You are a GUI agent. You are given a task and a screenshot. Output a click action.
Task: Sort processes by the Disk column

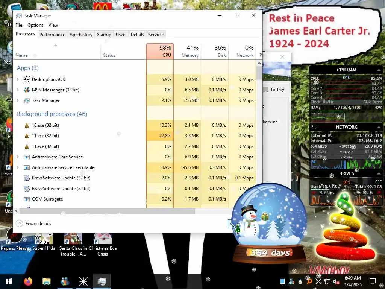[x=215, y=51]
